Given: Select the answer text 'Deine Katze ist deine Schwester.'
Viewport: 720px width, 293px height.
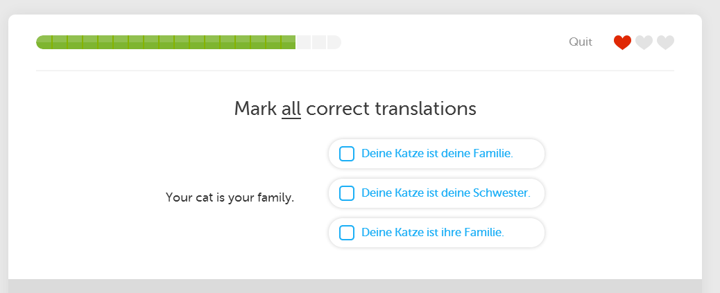Looking at the screenshot, I should pyautogui.click(x=446, y=193).
